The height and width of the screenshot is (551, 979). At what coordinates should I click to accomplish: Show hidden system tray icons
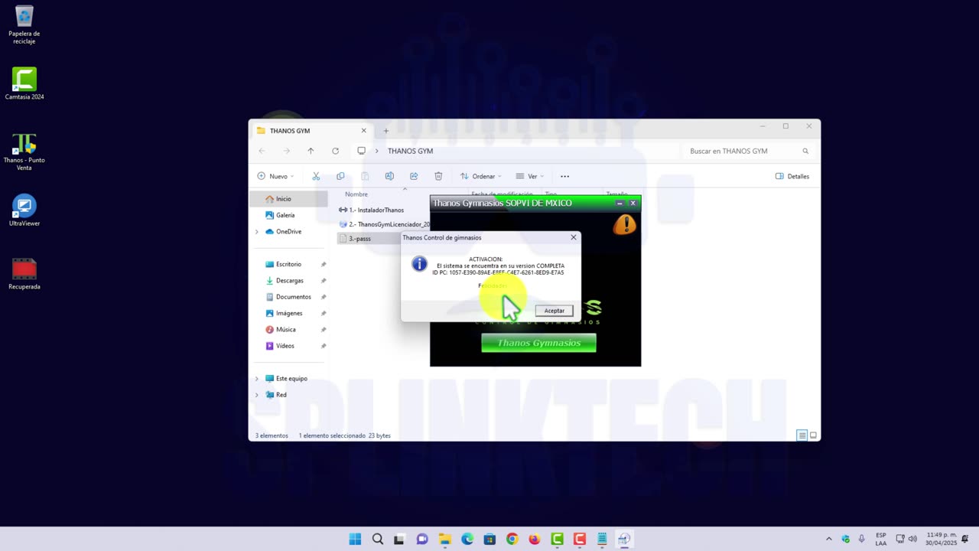click(828, 539)
